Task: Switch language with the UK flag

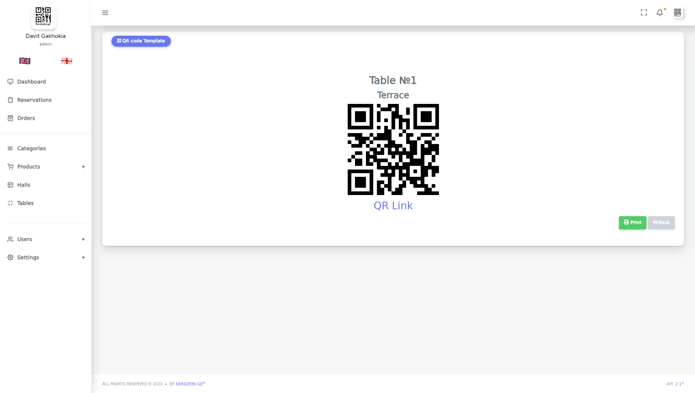Action: pos(25,61)
